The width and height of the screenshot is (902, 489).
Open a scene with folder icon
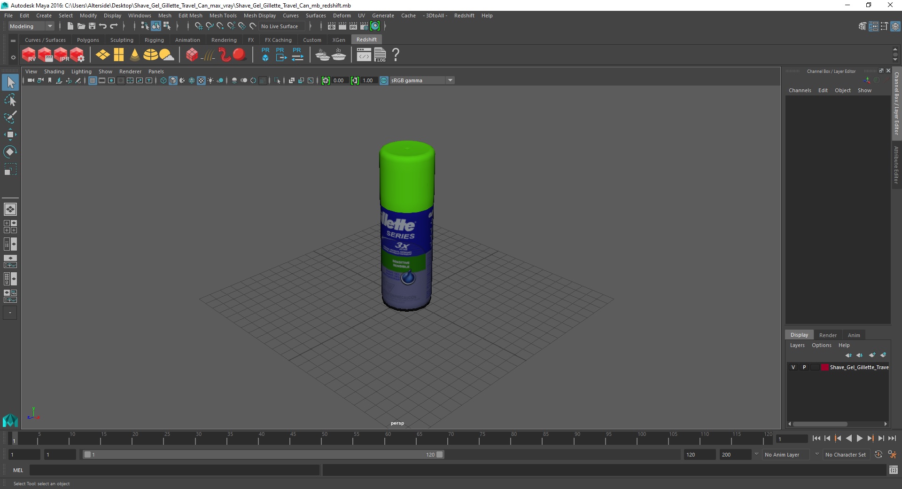click(81, 26)
